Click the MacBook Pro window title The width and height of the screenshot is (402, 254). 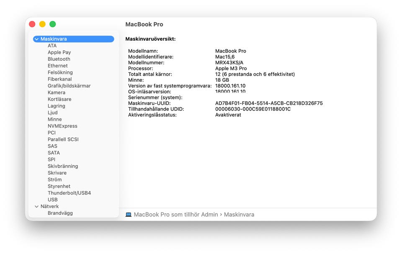[x=144, y=24]
